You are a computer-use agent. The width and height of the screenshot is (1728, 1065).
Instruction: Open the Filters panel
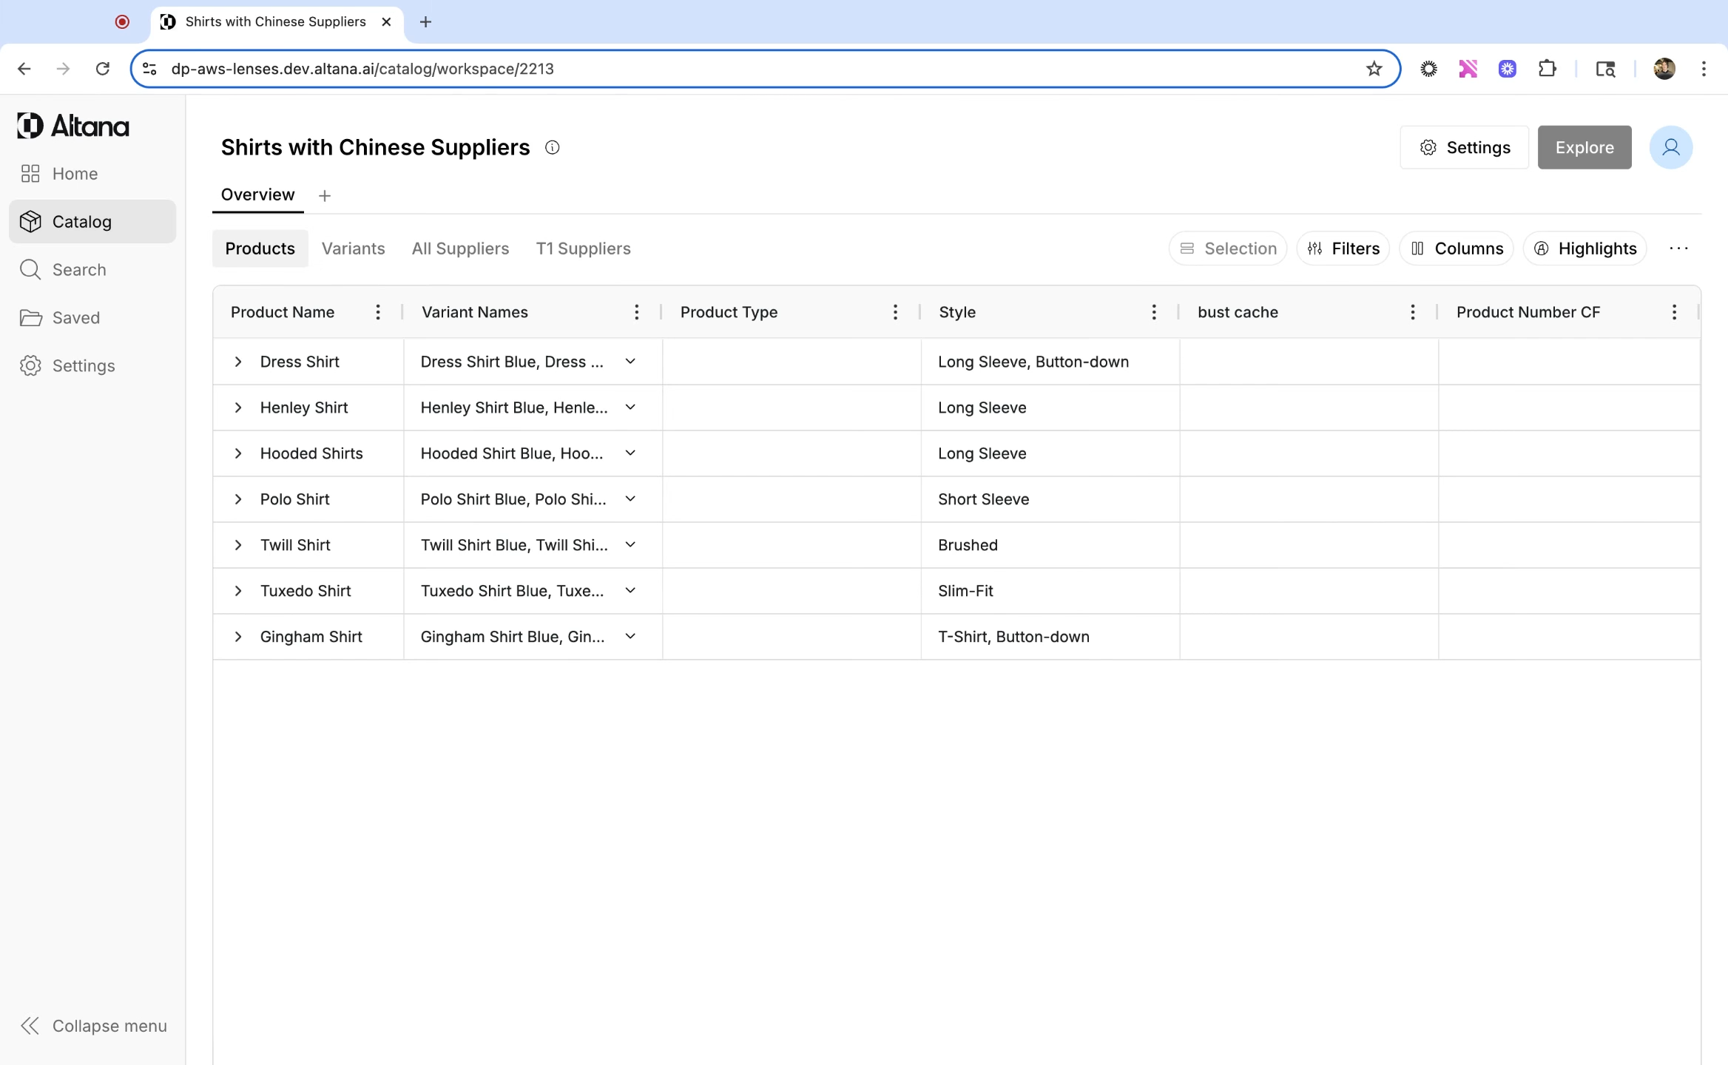tap(1343, 248)
